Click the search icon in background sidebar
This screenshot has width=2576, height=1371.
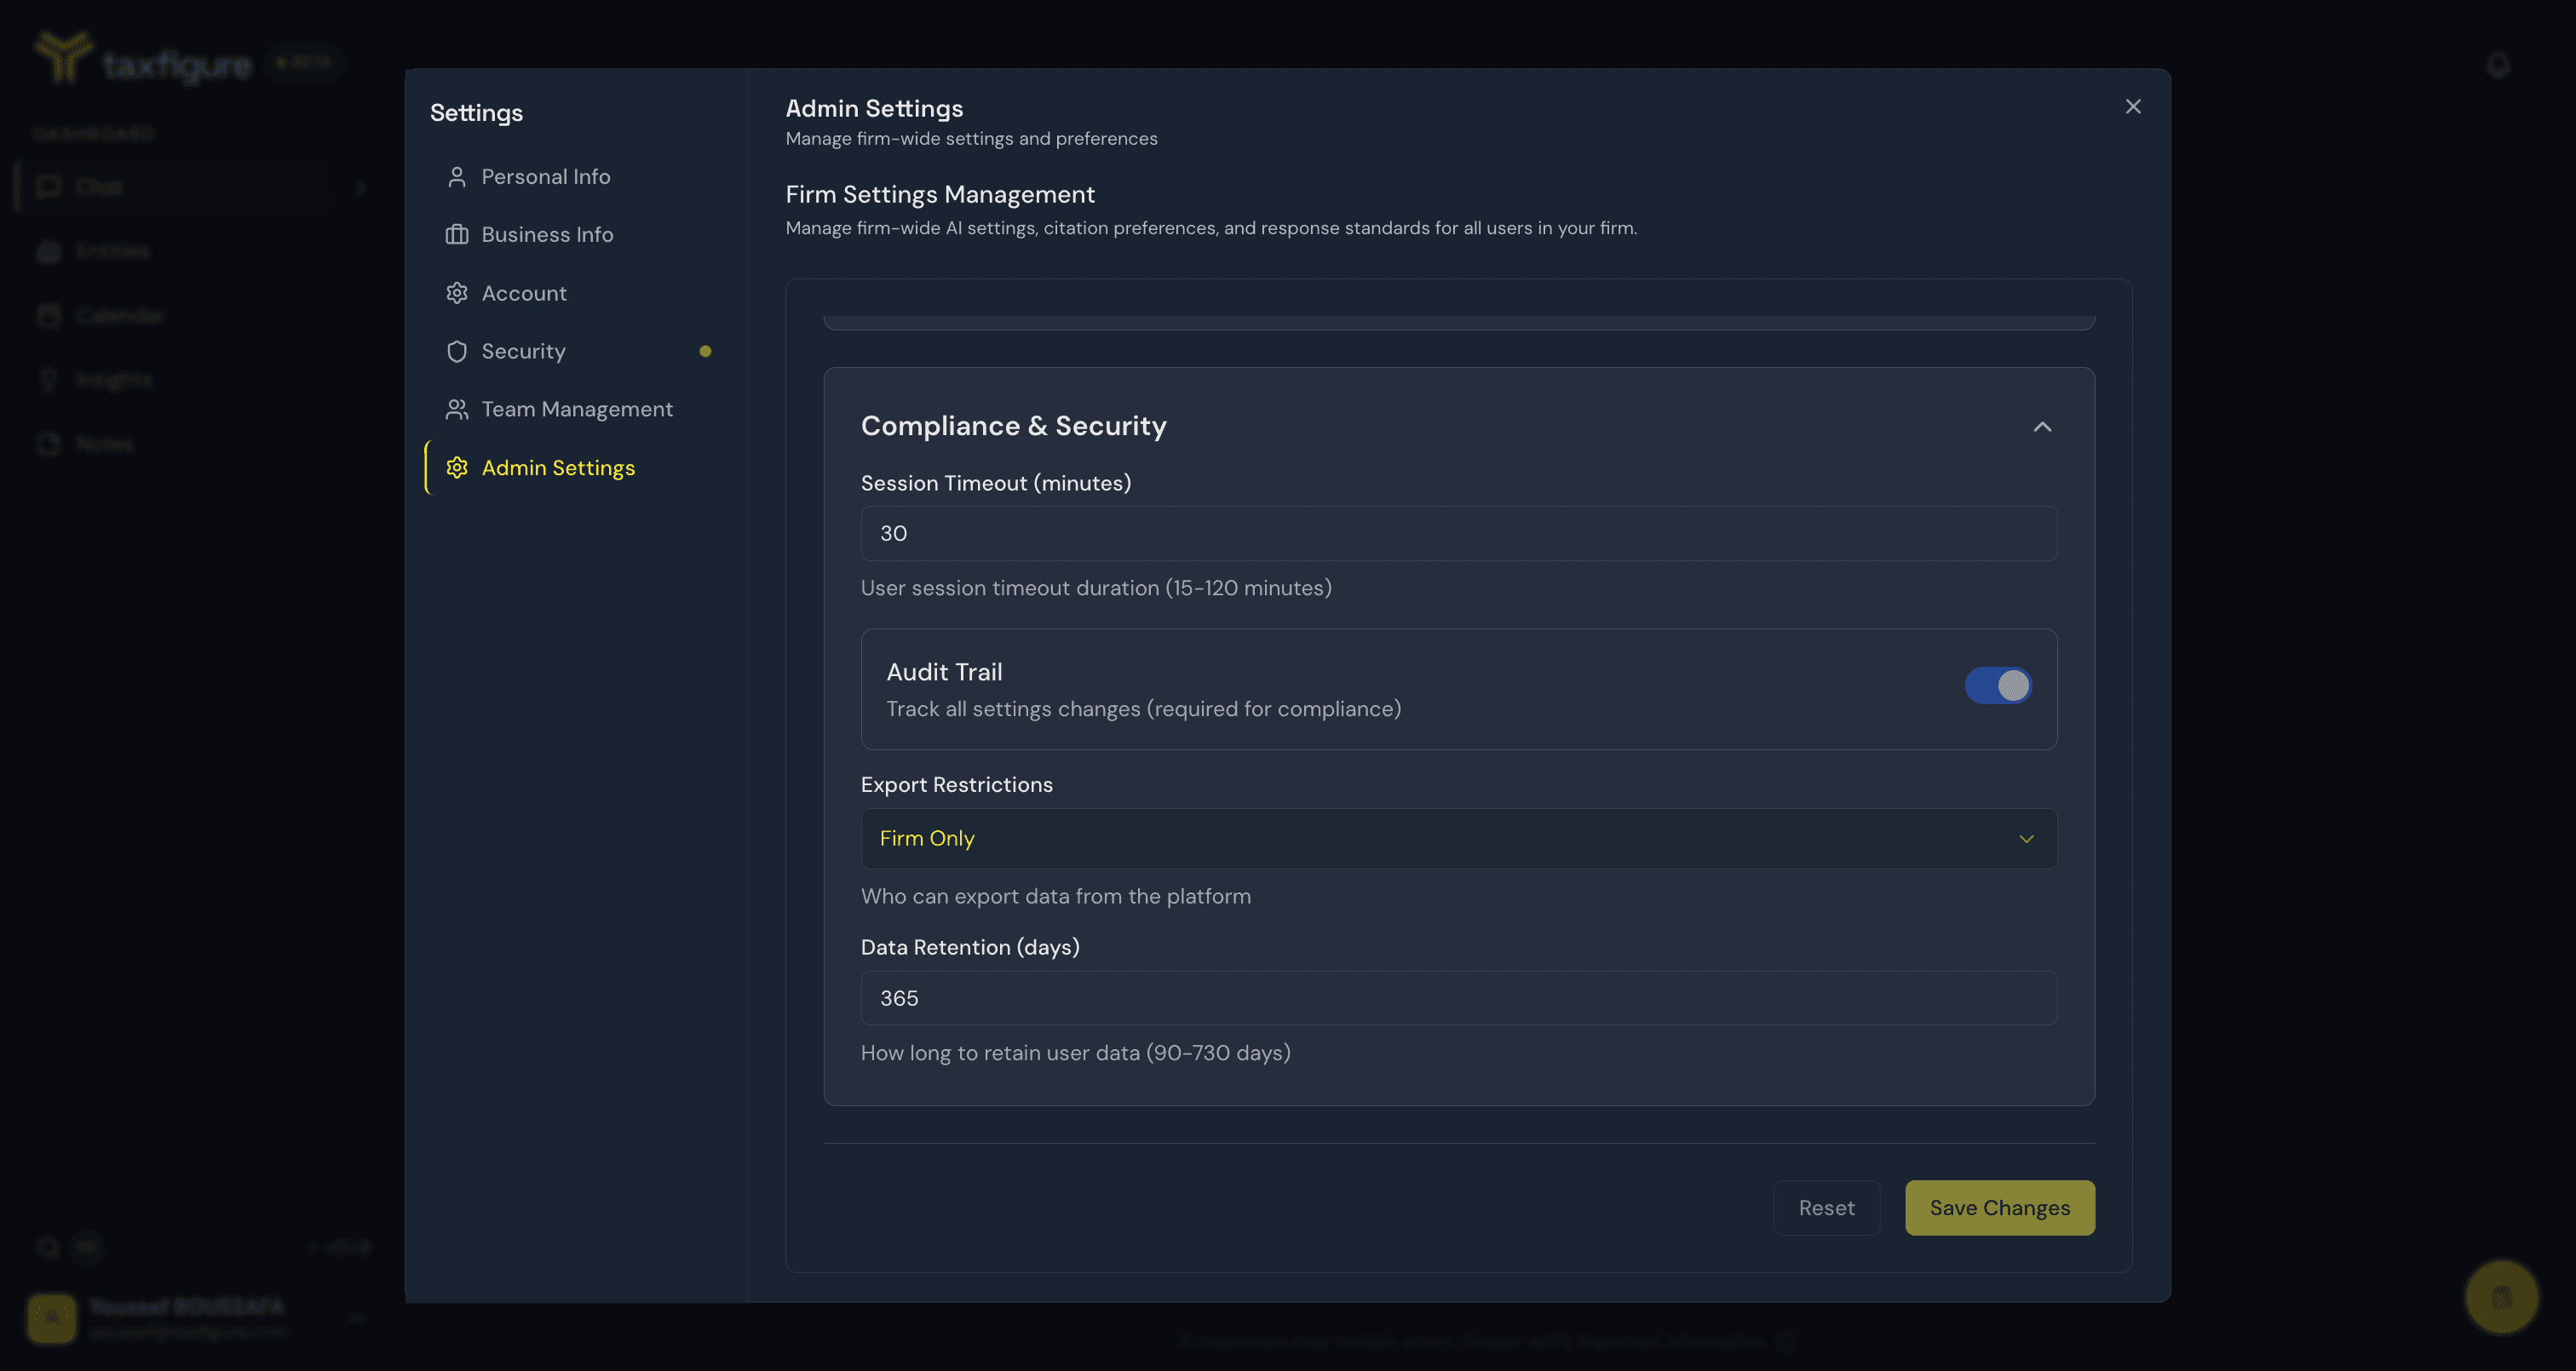(48, 1247)
